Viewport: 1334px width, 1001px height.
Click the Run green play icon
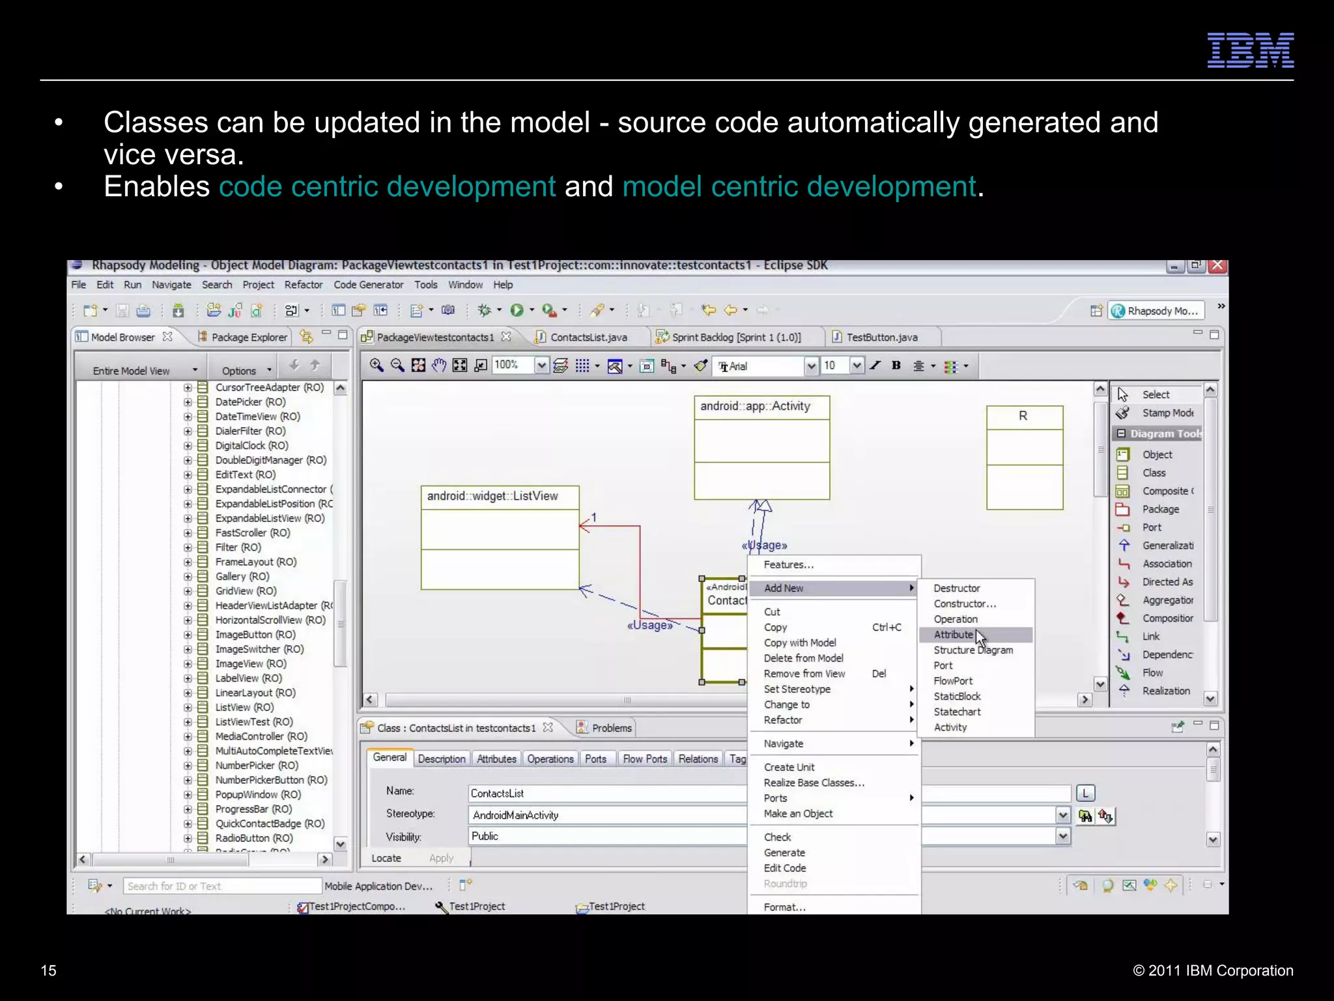coord(517,310)
